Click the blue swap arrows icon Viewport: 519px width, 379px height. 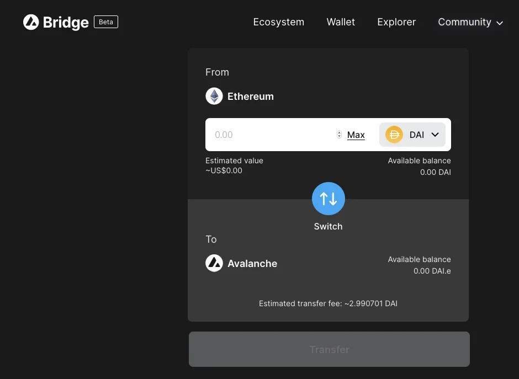pos(328,199)
